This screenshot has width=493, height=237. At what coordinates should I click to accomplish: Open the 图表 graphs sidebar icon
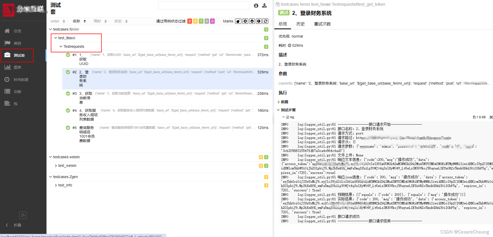[x=8, y=67]
